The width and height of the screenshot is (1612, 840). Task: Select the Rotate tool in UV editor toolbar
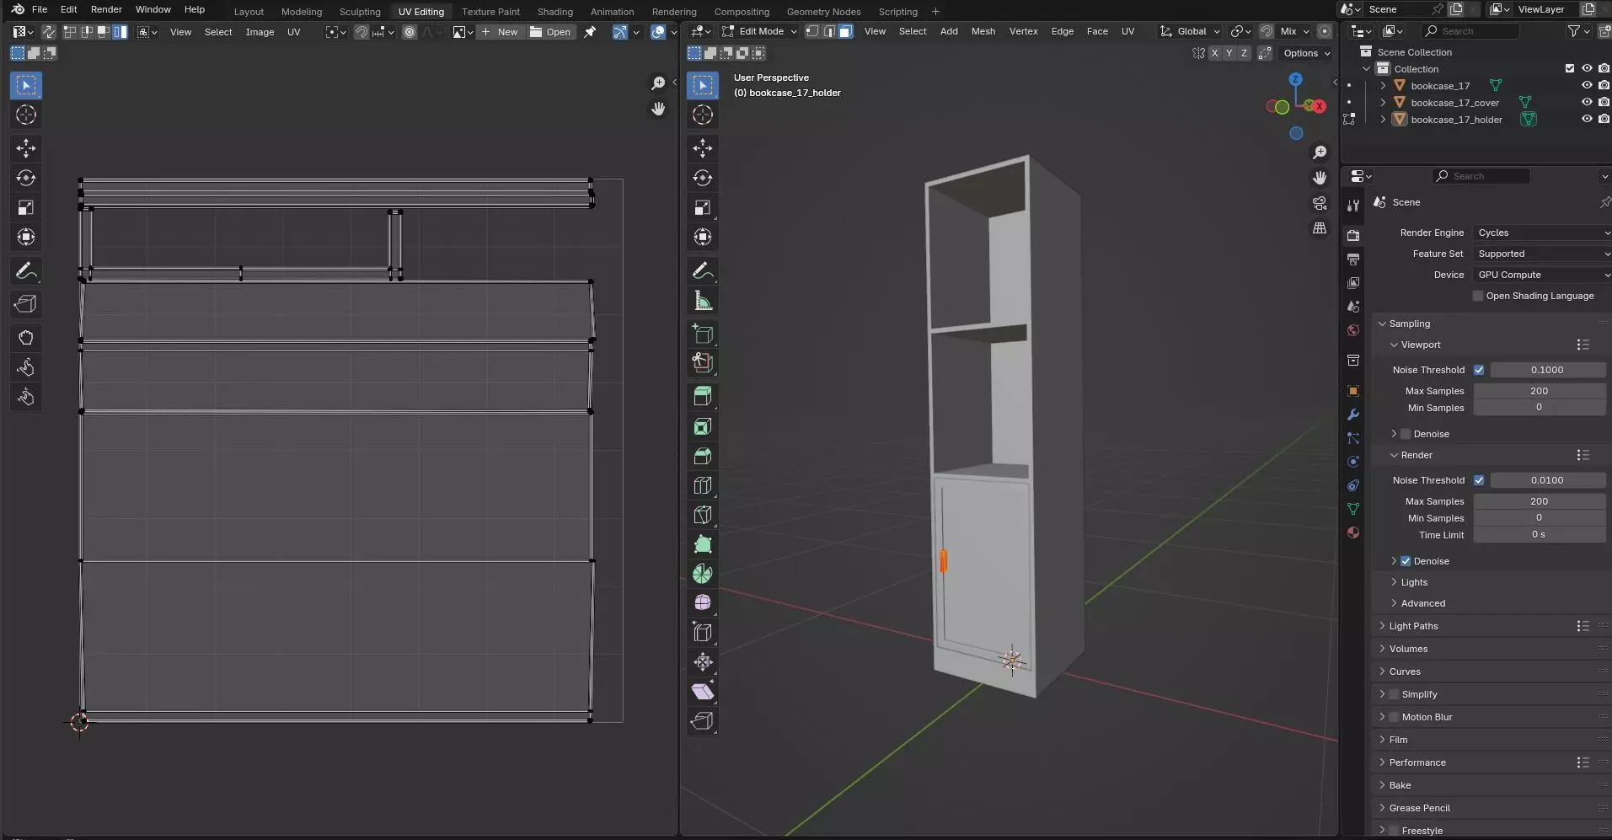tap(26, 178)
